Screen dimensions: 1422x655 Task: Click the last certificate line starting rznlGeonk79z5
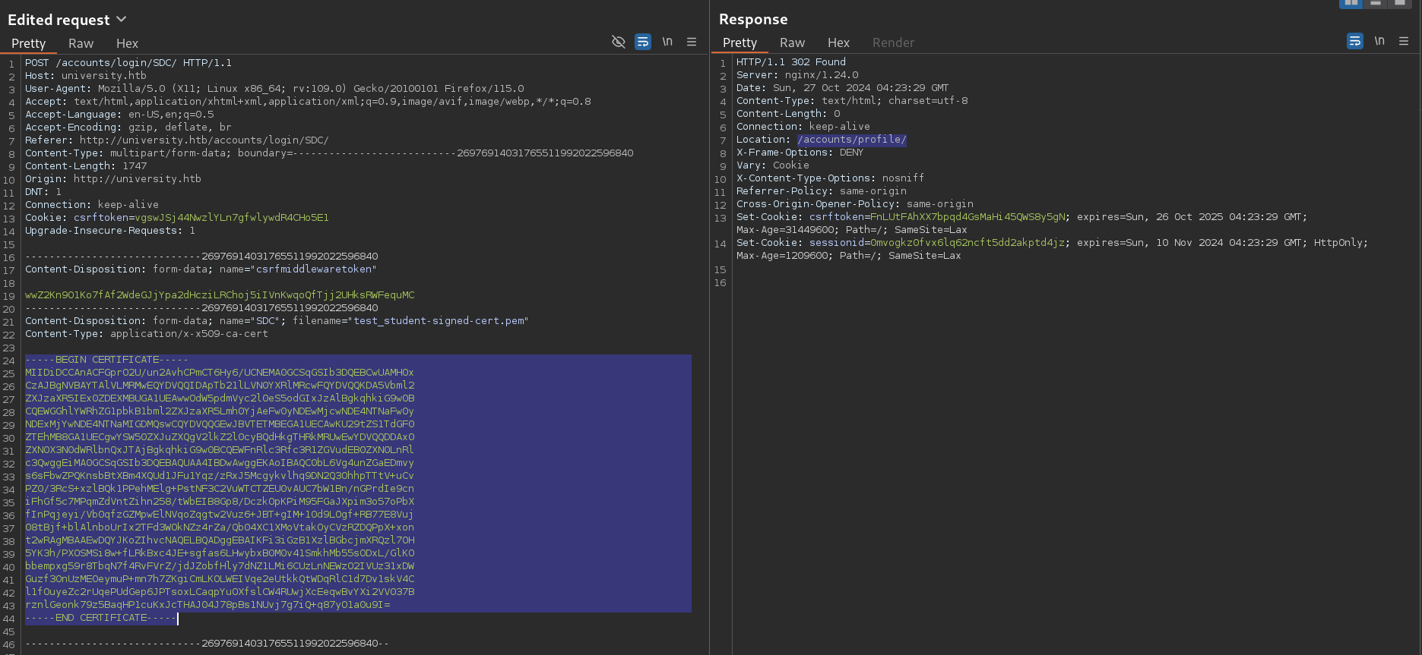(207, 605)
